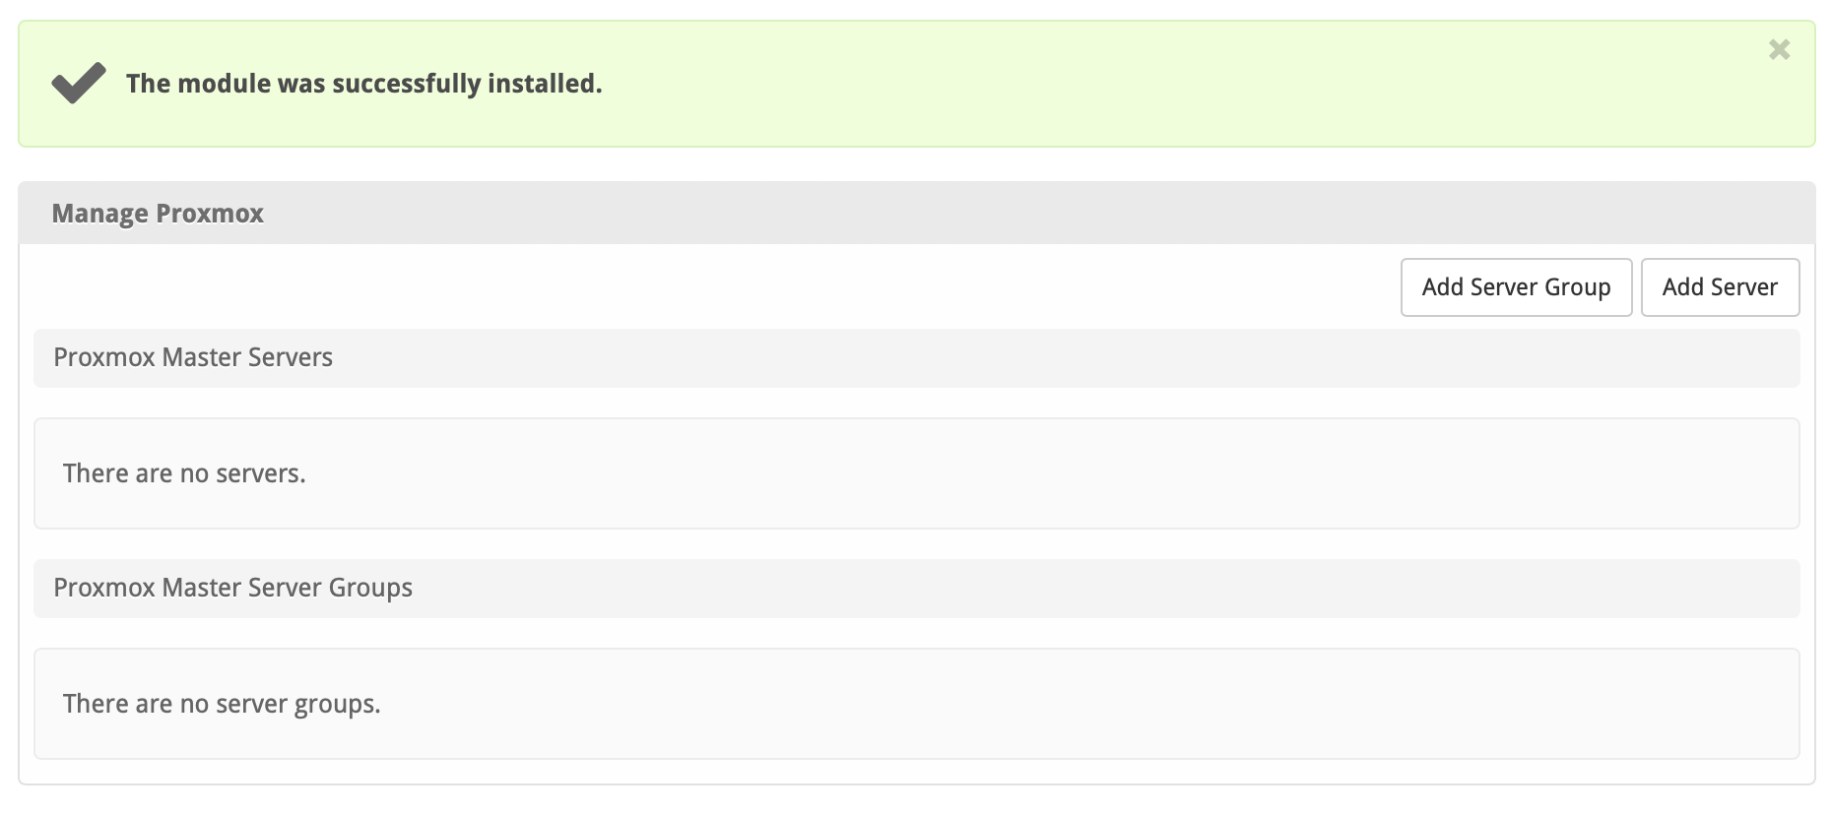This screenshot has height=815, width=1832.
Task: Select the Proxmox Master Server Groups heading
Action: point(232,588)
